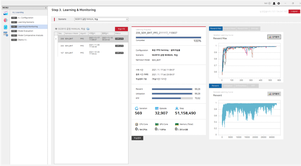Viewport: 301px width, 166px height.
Task: Open Step 1 A.I. Configuration
Action: (25, 18)
